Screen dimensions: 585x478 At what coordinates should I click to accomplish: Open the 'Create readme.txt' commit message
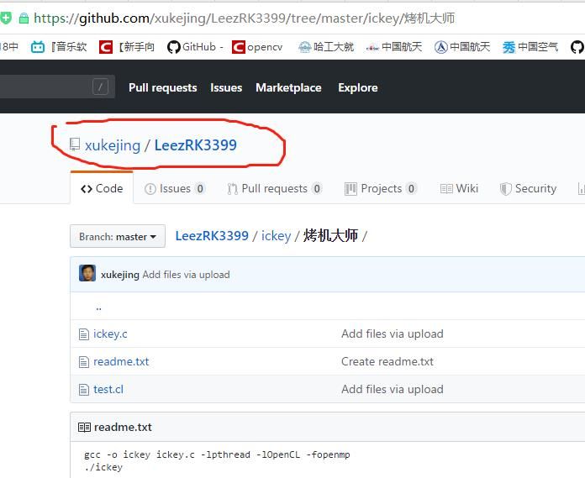pyautogui.click(x=387, y=362)
